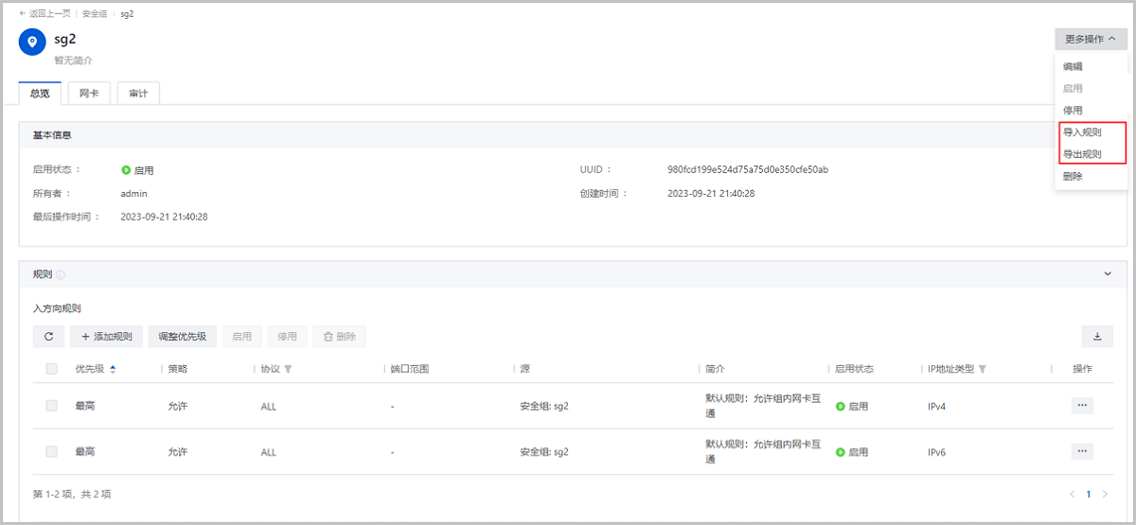The width and height of the screenshot is (1136, 525).
Task: Click the IP地址类型 column filter icon
Action: pyautogui.click(x=982, y=369)
